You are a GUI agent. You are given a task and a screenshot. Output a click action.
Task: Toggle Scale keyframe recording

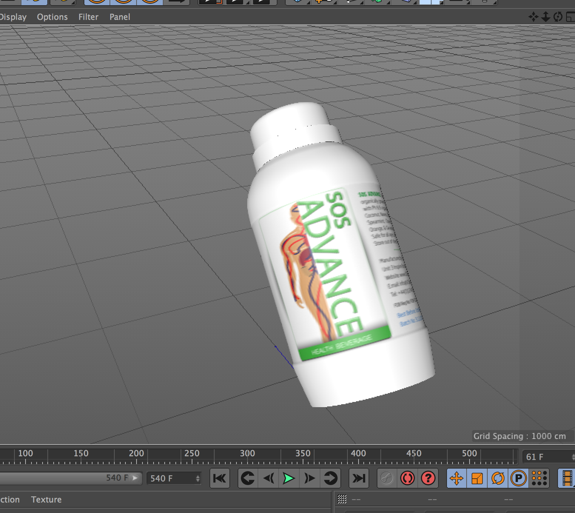(x=477, y=478)
